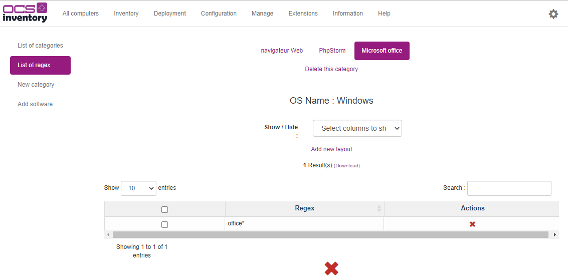Open the Configuration menu
Viewport: 568px width, 279px height.
pos(219,14)
